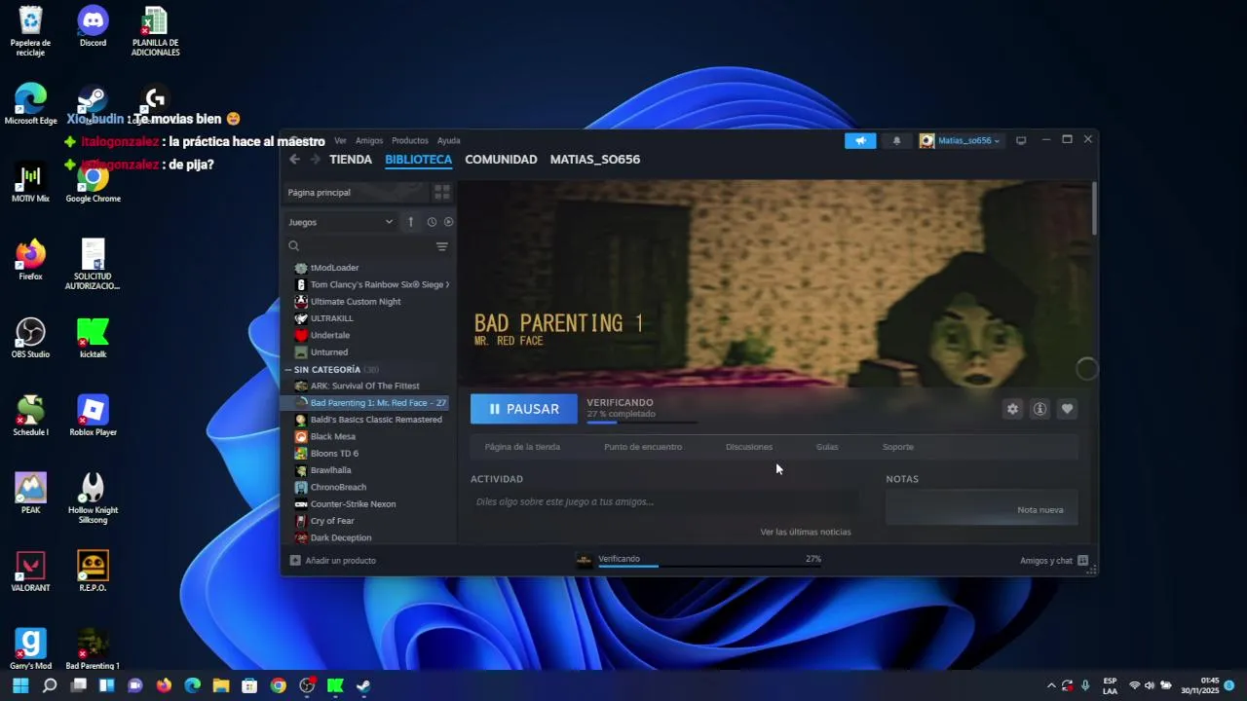Open the Ayuda menu

click(448, 141)
